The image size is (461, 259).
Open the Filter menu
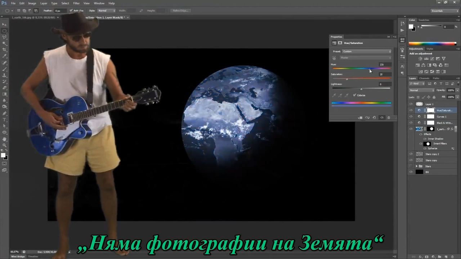point(76,3)
